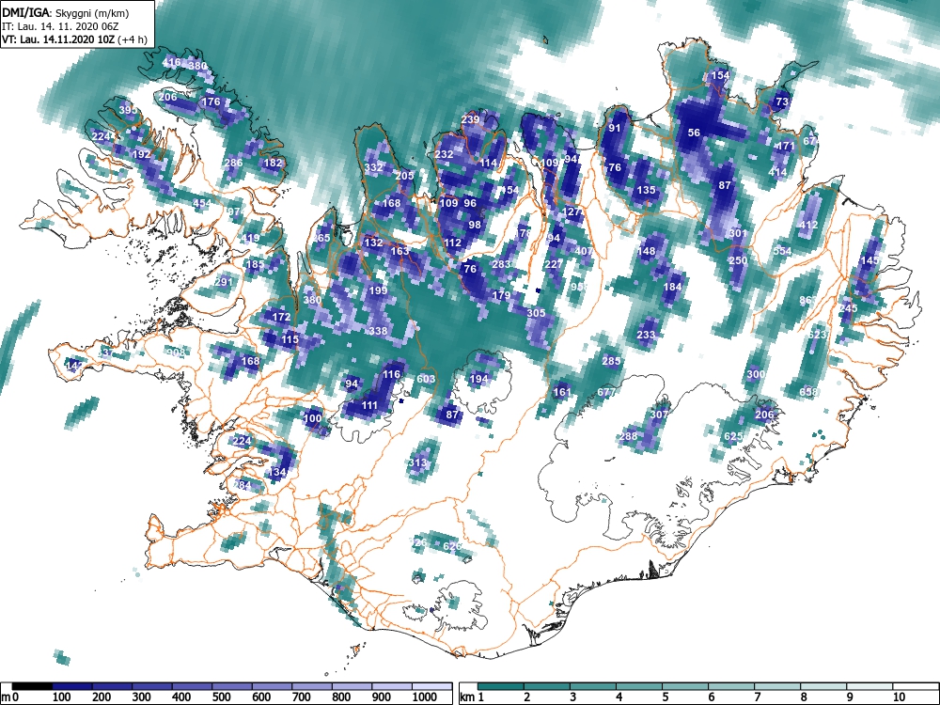Select the map label 192
This screenshot has height=705, width=940.
point(142,154)
